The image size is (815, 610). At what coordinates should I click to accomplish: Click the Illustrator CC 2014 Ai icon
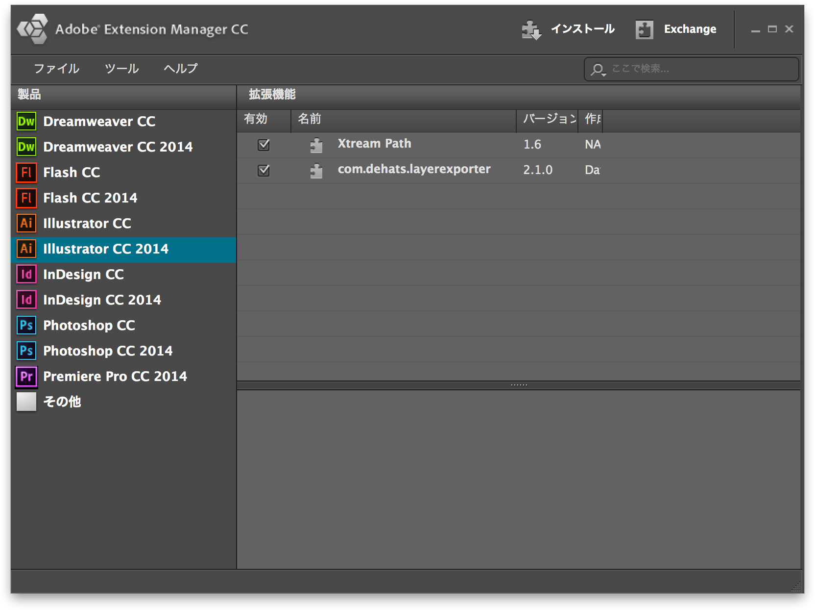coord(26,249)
